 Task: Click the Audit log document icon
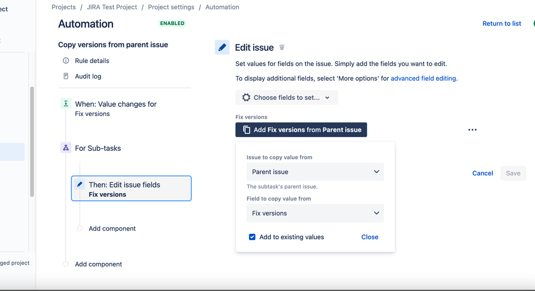tap(66, 76)
